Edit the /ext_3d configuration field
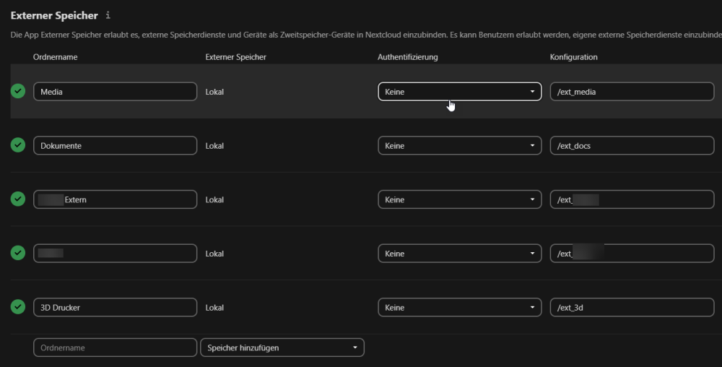 coord(632,307)
